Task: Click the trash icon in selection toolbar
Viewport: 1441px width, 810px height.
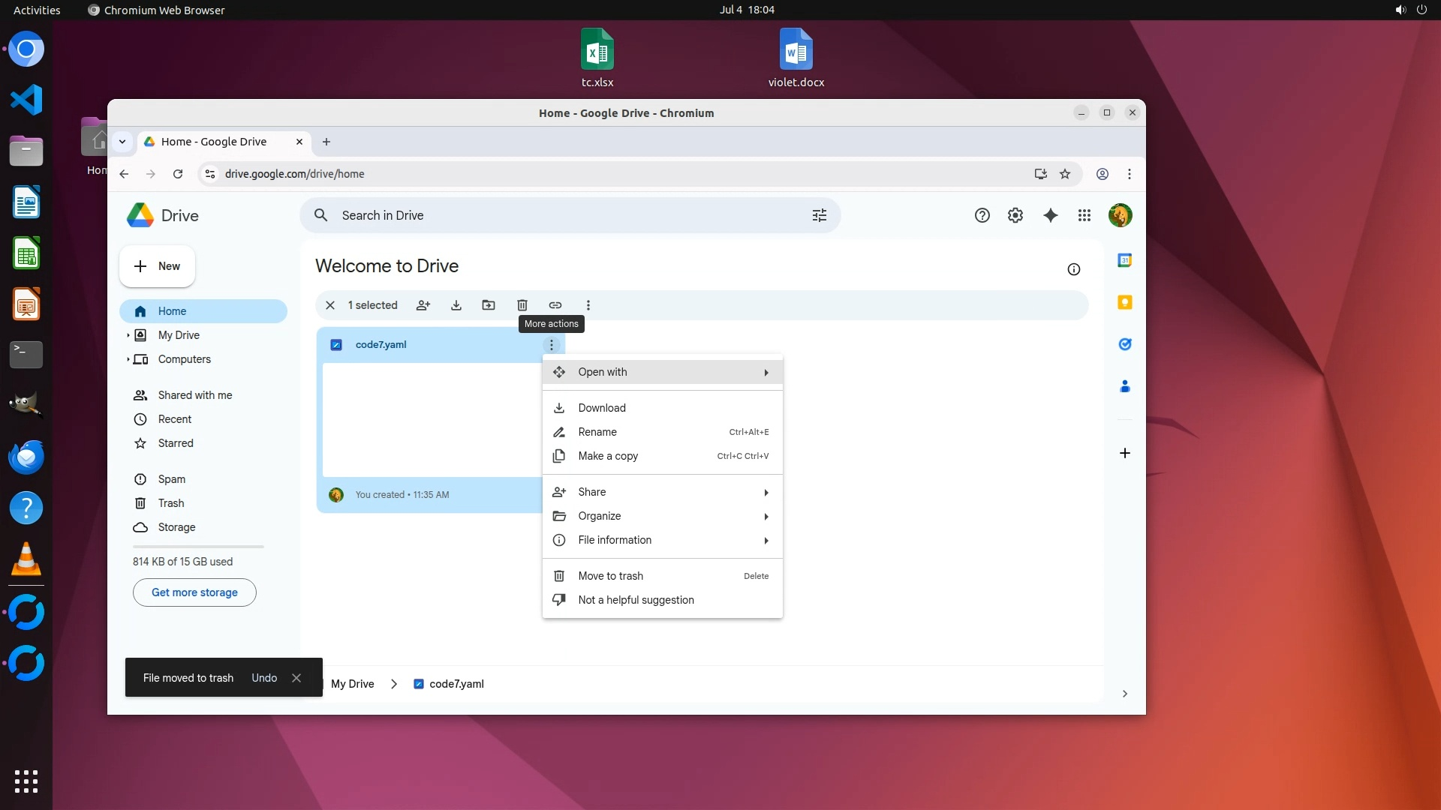Action: click(x=522, y=305)
